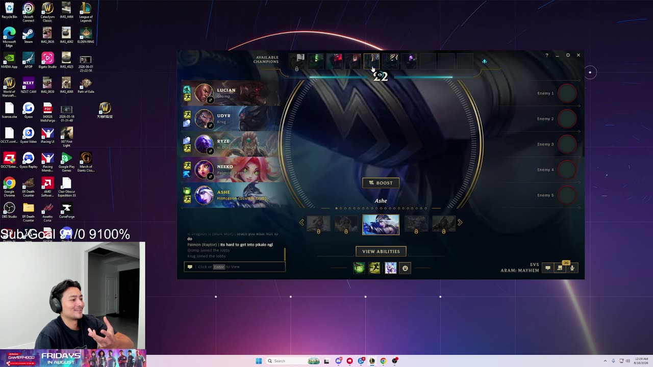Click Enemy 3 empty slot
The image size is (653, 367).
[x=567, y=144]
